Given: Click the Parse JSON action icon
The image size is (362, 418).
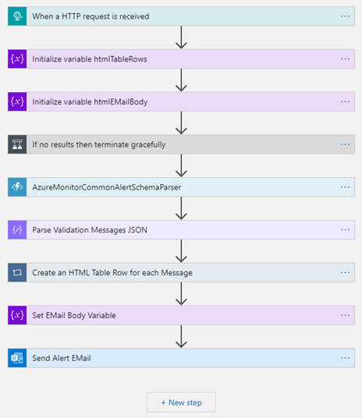Looking at the screenshot, I should pos(17,230).
